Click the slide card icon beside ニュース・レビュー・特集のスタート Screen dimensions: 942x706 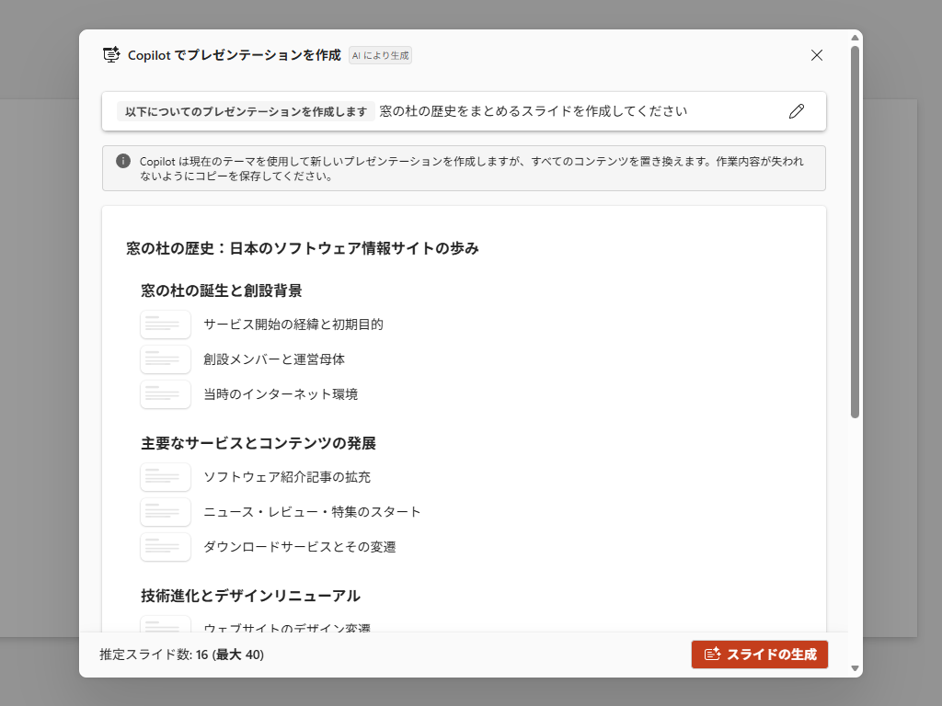[x=166, y=512]
